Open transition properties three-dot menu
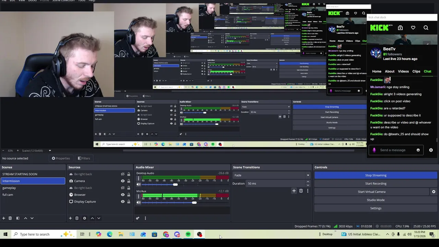The width and height of the screenshot is (439, 247). (308, 191)
